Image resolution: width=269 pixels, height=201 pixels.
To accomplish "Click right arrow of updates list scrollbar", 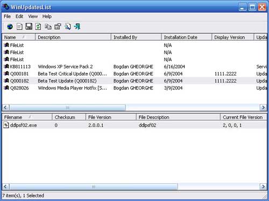I will point(263,107).
